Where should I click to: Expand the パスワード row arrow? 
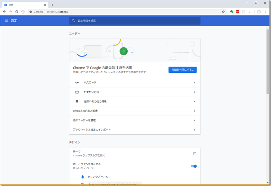(195, 83)
